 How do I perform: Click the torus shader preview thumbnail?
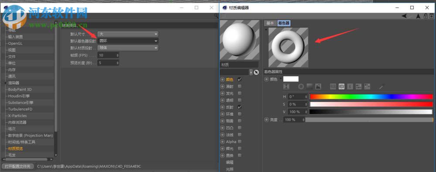(288, 47)
